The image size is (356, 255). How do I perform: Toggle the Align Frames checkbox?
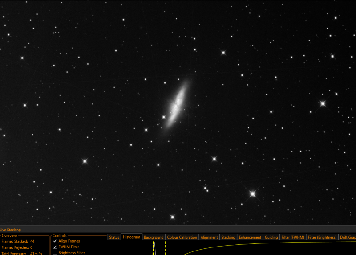55,241
